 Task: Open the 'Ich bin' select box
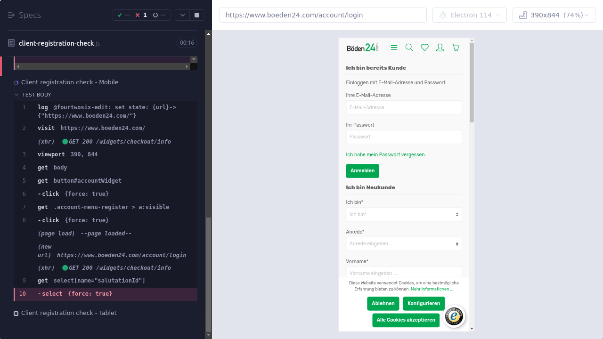pos(404,214)
